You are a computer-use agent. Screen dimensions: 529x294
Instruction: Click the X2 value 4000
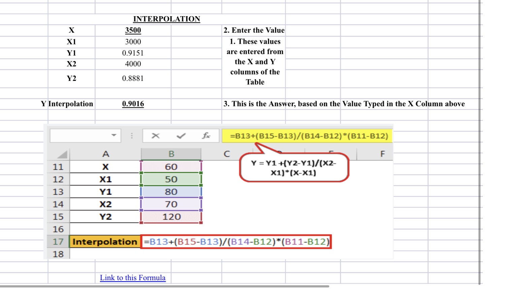pyautogui.click(x=133, y=64)
